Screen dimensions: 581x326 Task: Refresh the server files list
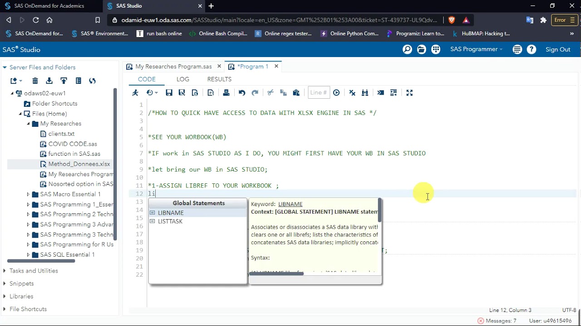click(x=93, y=81)
